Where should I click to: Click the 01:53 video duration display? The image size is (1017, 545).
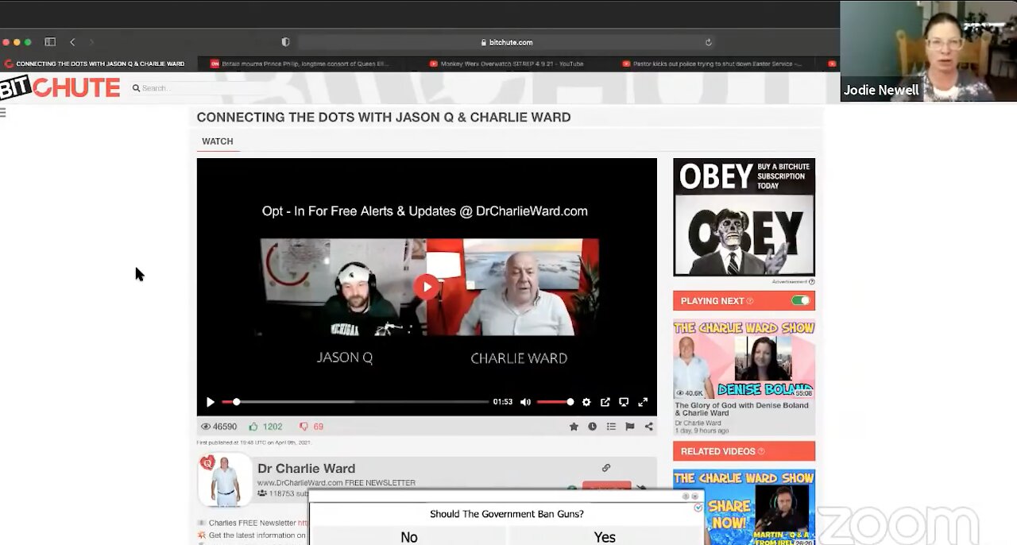coord(503,402)
